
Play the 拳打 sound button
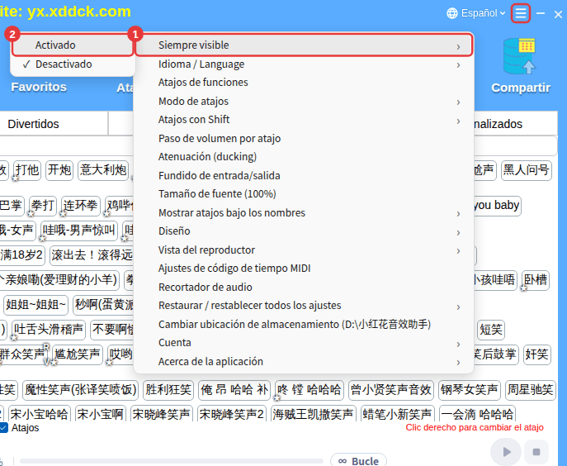tap(43, 206)
